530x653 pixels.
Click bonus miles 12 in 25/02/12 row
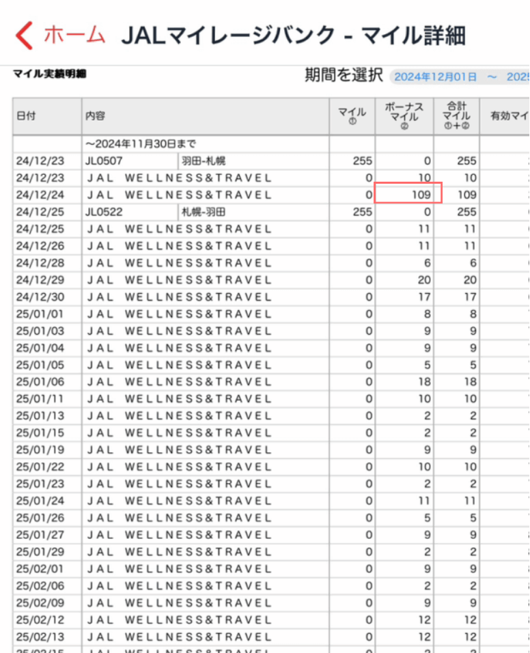coord(424,620)
